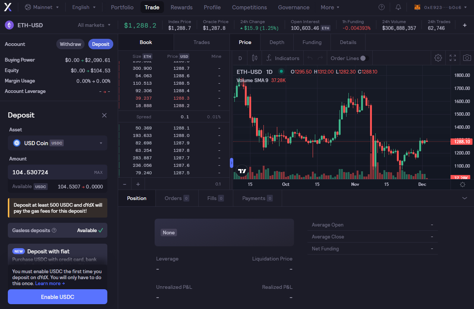The width and height of the screenshot is (474, 309).
Task: Increase order book grouping with plus
Action: [x=138, y=184]
